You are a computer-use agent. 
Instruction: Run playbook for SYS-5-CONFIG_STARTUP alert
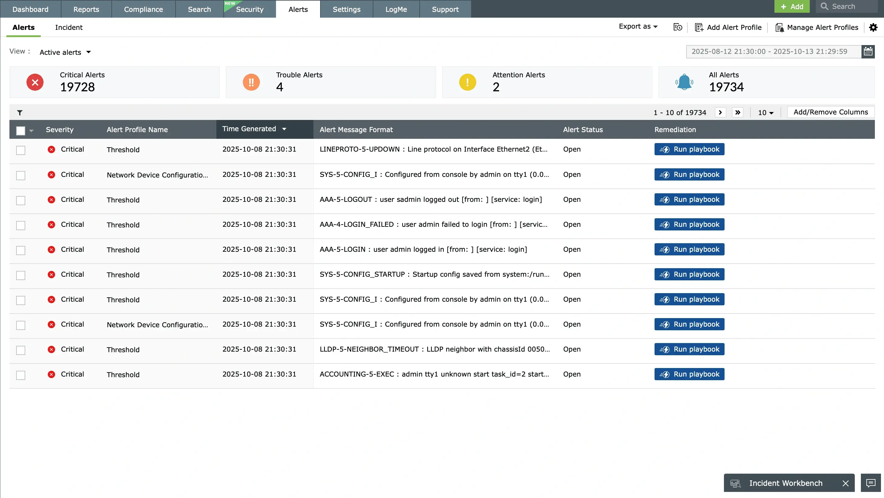point(689,275)
